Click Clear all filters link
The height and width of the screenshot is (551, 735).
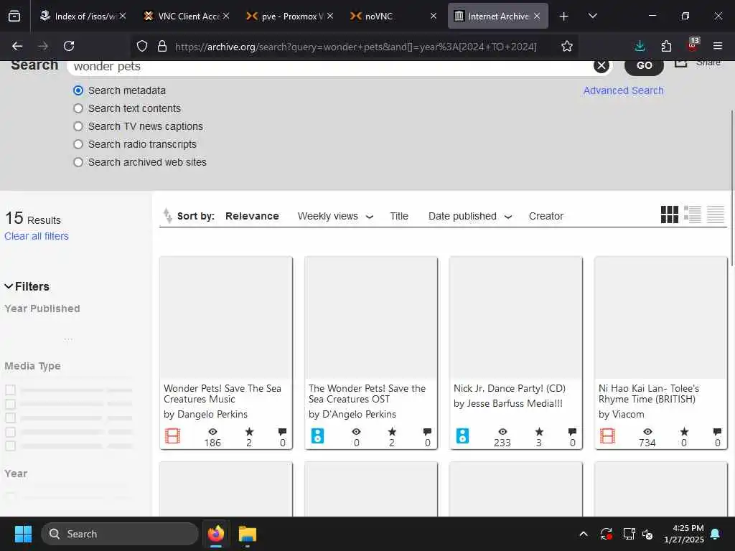tap(37, 236)
